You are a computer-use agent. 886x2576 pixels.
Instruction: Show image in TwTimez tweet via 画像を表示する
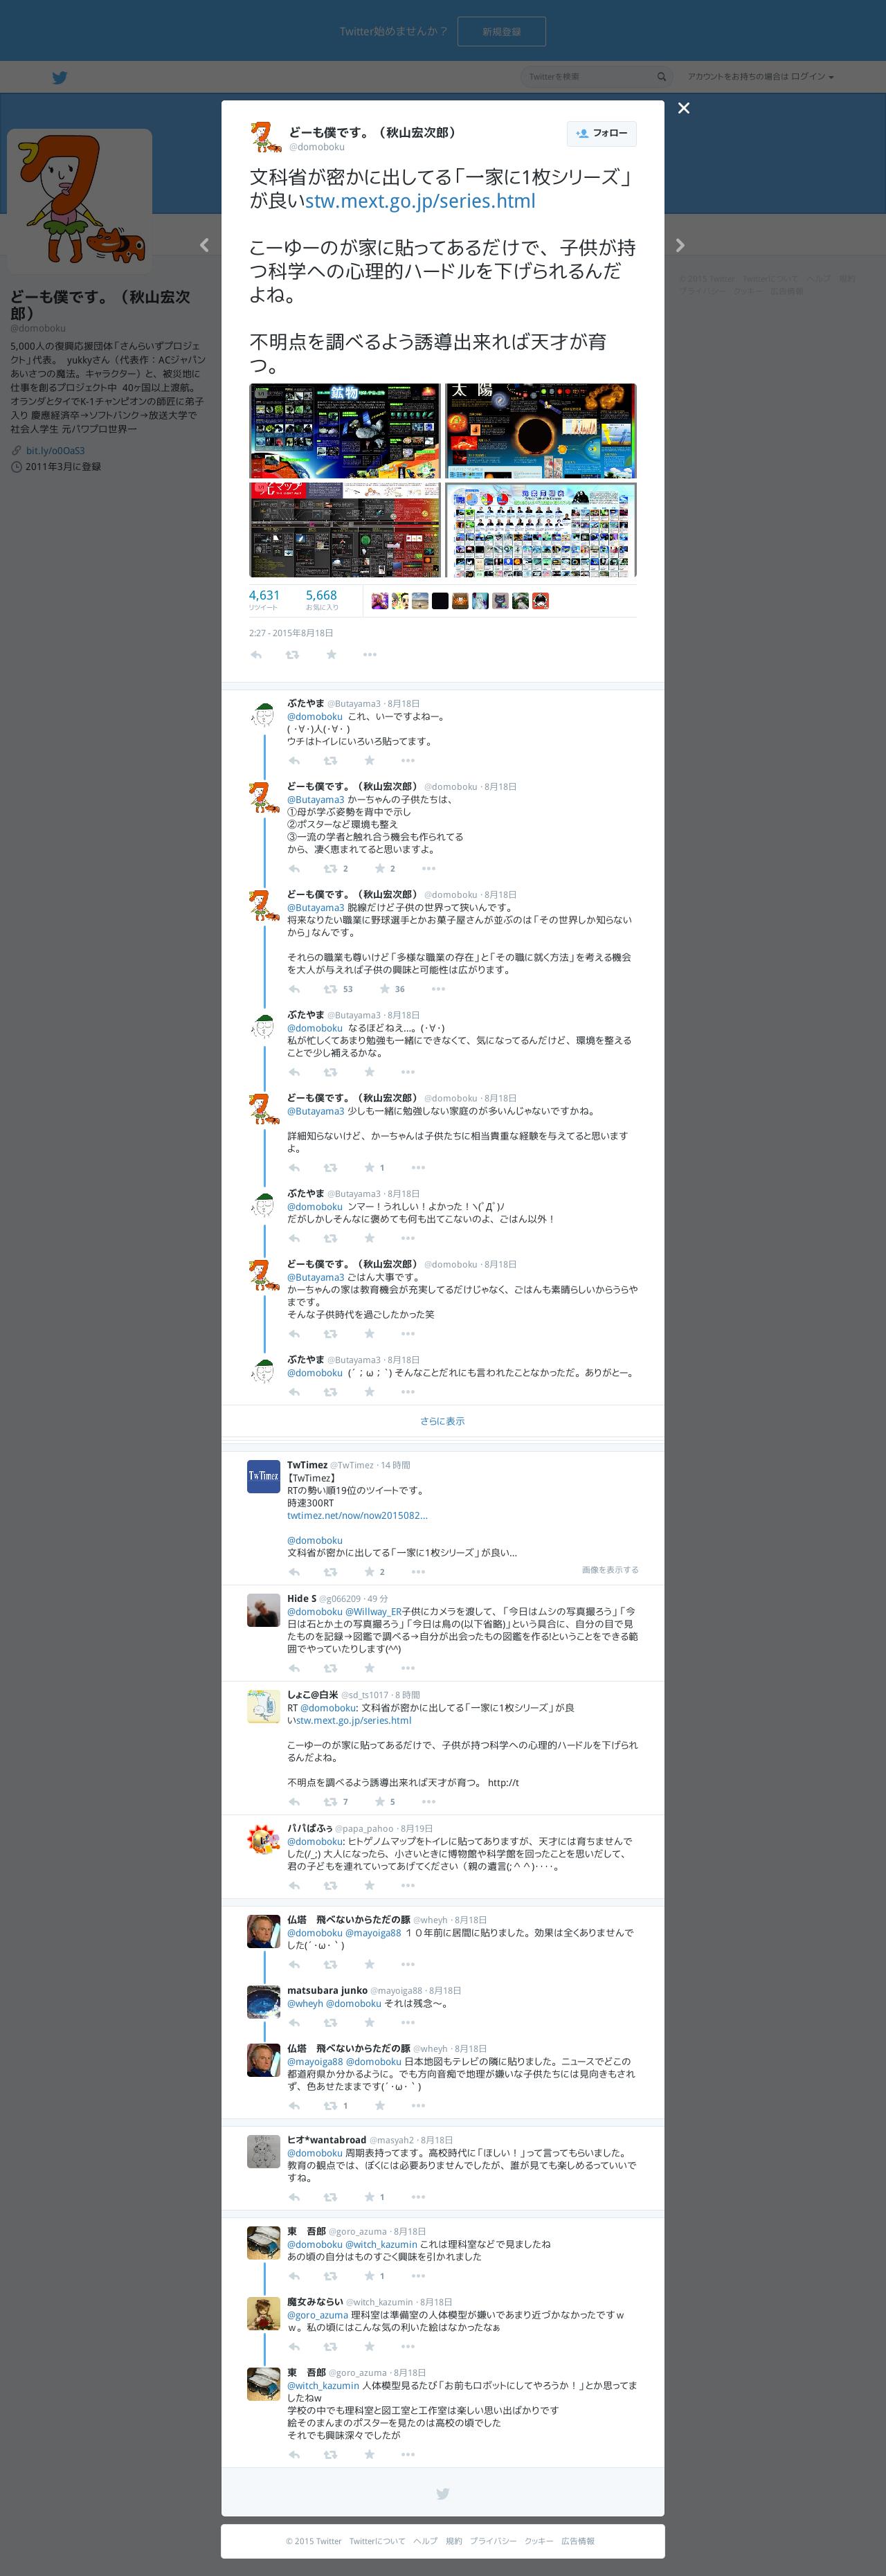610,1570
